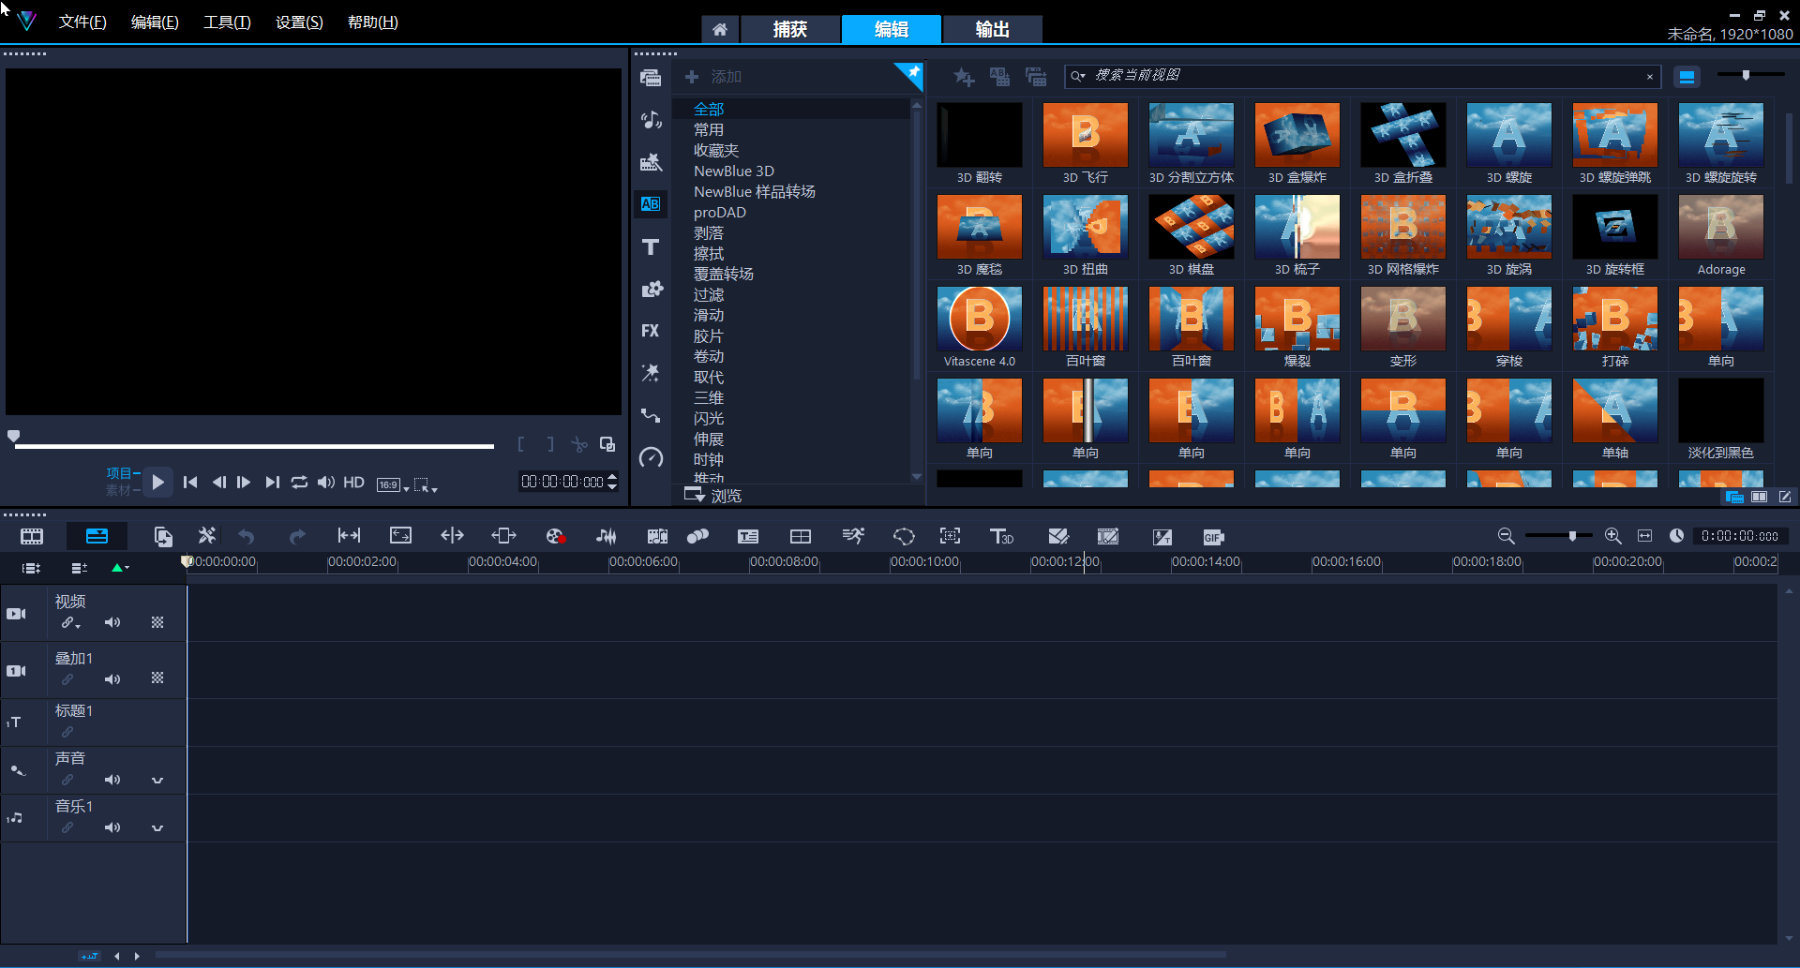The height and width of the screenshot is (968, 1800).
Task: Open the Motion path library icon
Action: coord(651,415)
